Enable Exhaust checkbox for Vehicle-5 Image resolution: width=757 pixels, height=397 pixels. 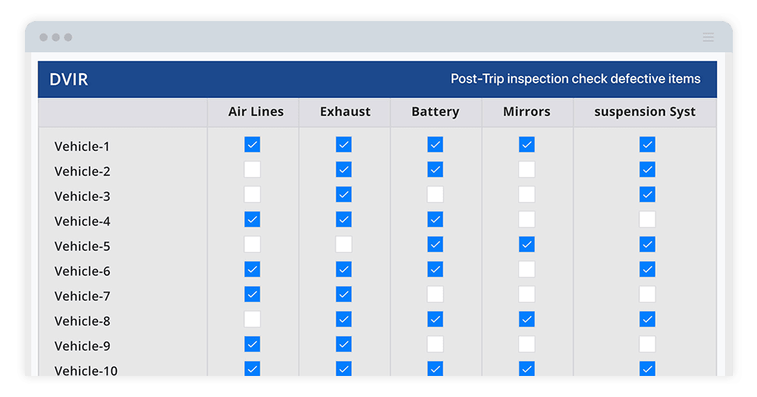(343, 244)
